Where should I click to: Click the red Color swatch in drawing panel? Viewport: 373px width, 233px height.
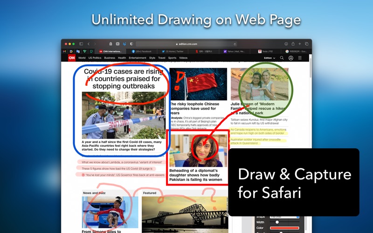click(284, 228)
